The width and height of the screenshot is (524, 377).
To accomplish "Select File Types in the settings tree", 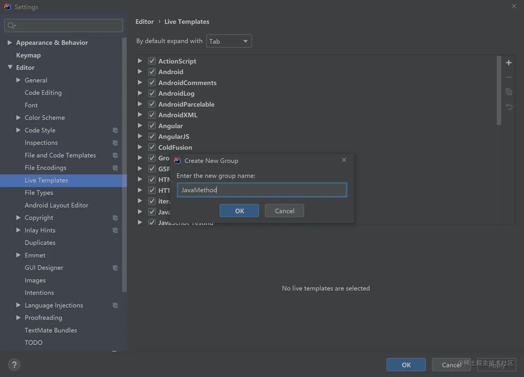I will 39,193.
